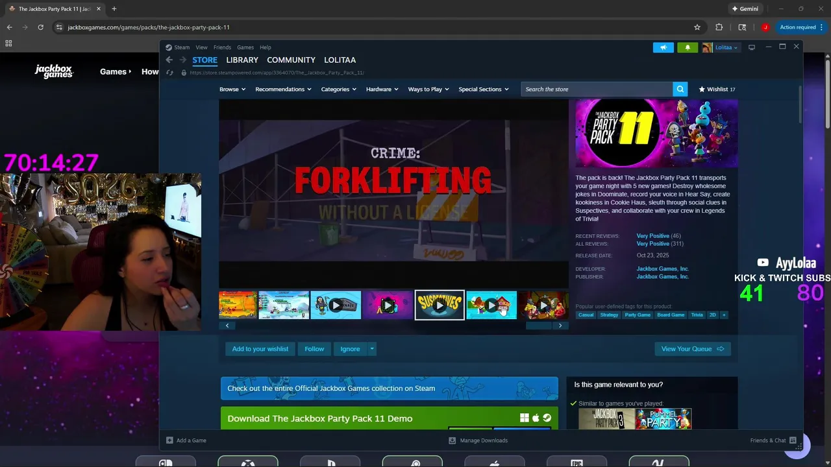Open the Ignore options dropdown arrow

click(372, 349)
